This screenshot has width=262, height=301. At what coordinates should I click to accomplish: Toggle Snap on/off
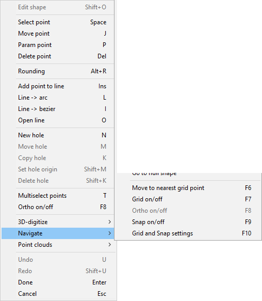point(188,222)
